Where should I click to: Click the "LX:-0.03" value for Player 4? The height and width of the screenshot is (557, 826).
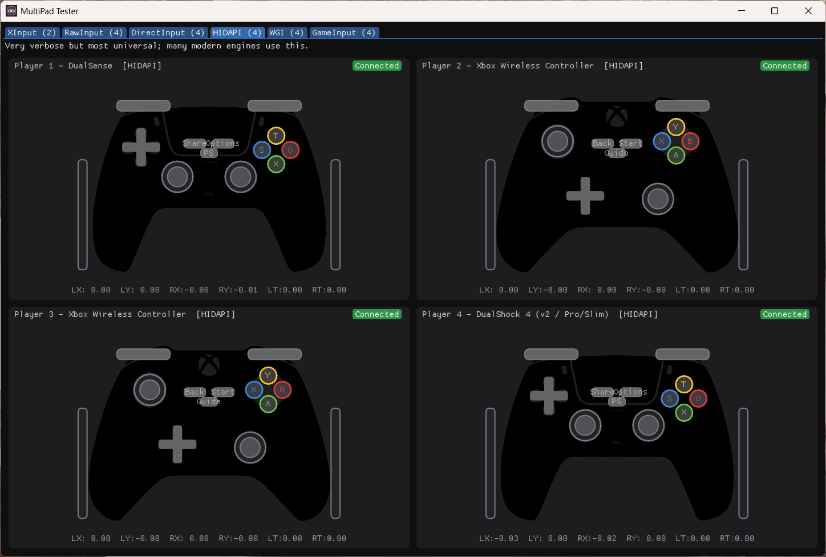click(499, 538)
